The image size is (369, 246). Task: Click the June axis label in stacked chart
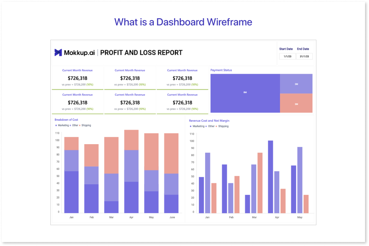[x=172, y=217]
